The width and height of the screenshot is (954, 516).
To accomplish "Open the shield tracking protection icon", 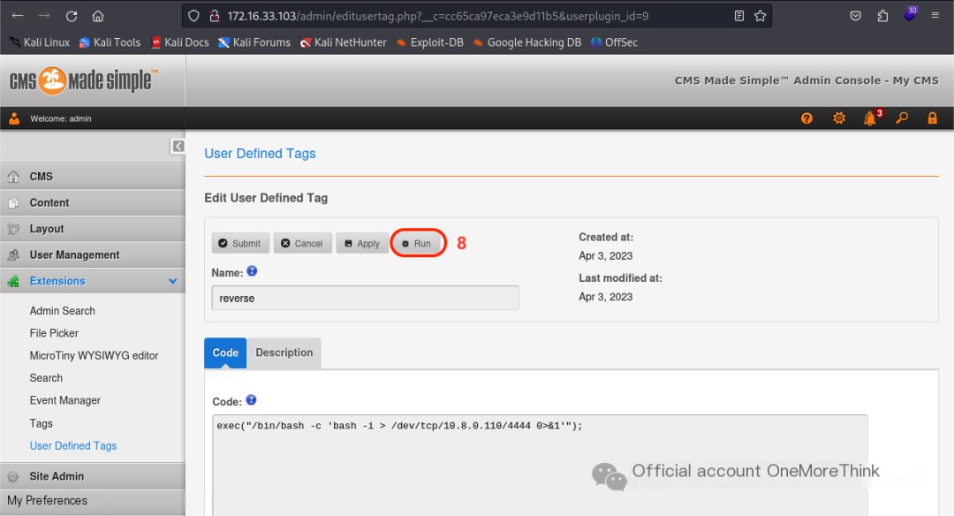I will coord(193,16).
